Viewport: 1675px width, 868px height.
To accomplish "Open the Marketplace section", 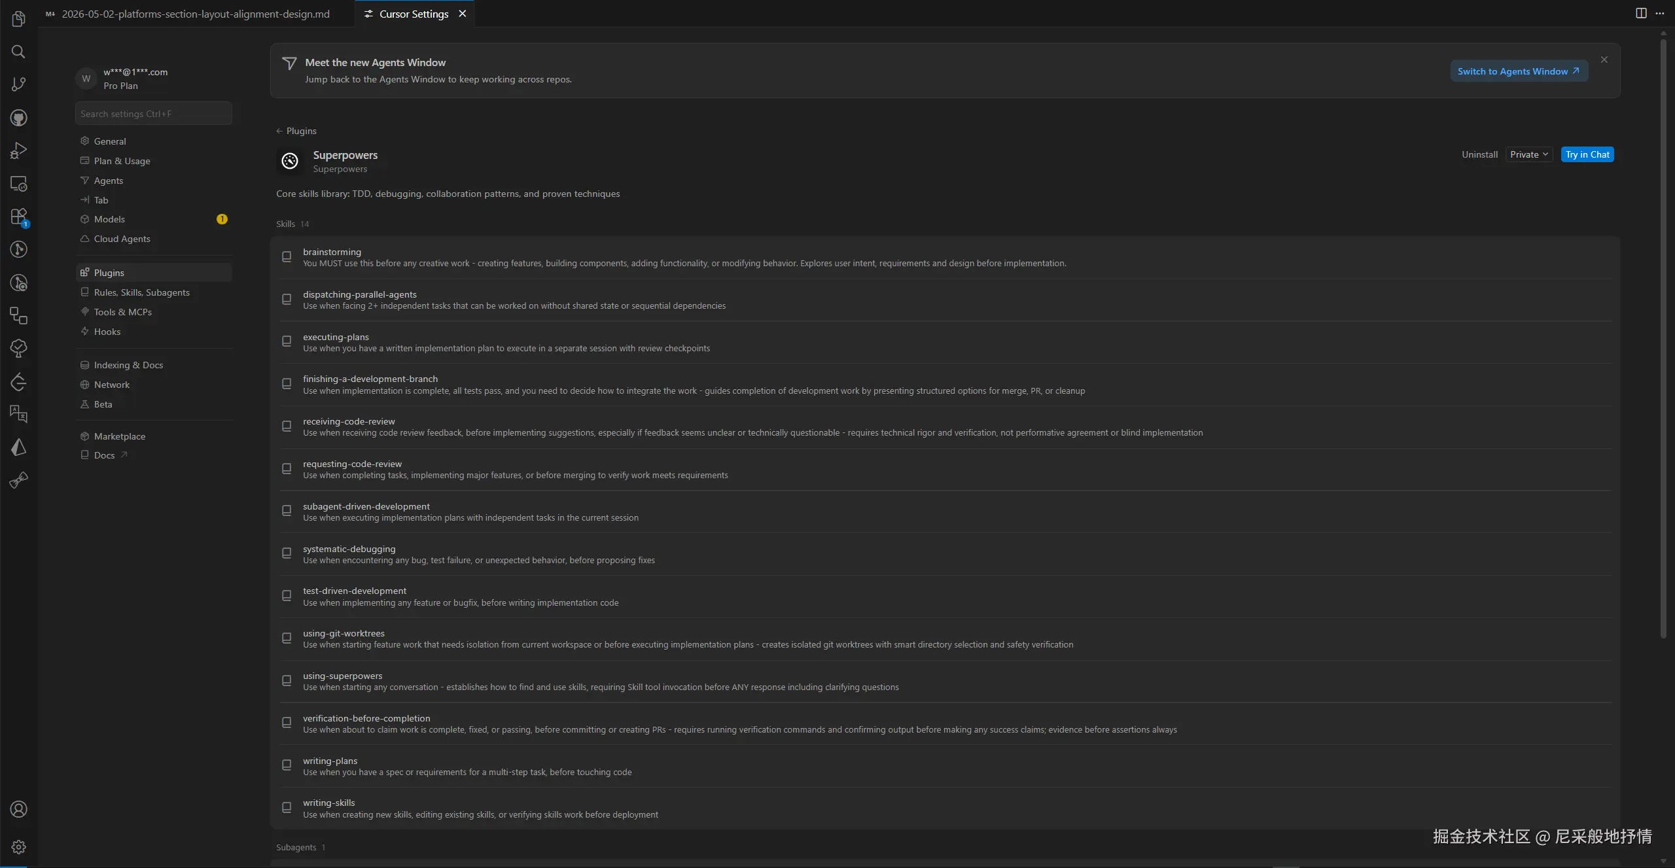I will point(154,436).
